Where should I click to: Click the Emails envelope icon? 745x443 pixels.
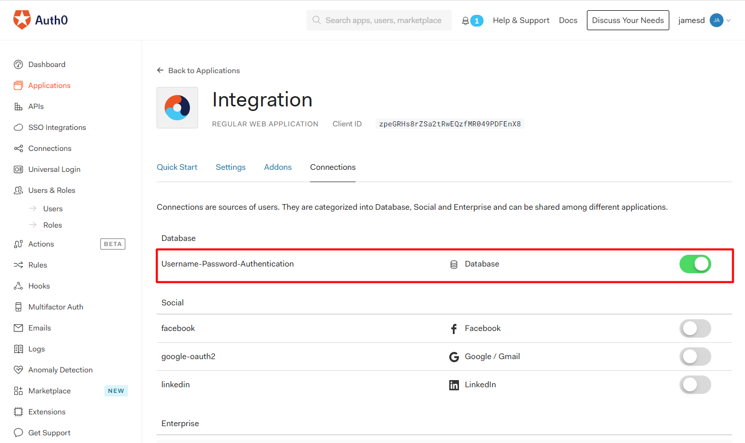[18, 328]
